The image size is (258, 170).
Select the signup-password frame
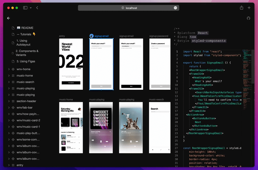[160, 64]
